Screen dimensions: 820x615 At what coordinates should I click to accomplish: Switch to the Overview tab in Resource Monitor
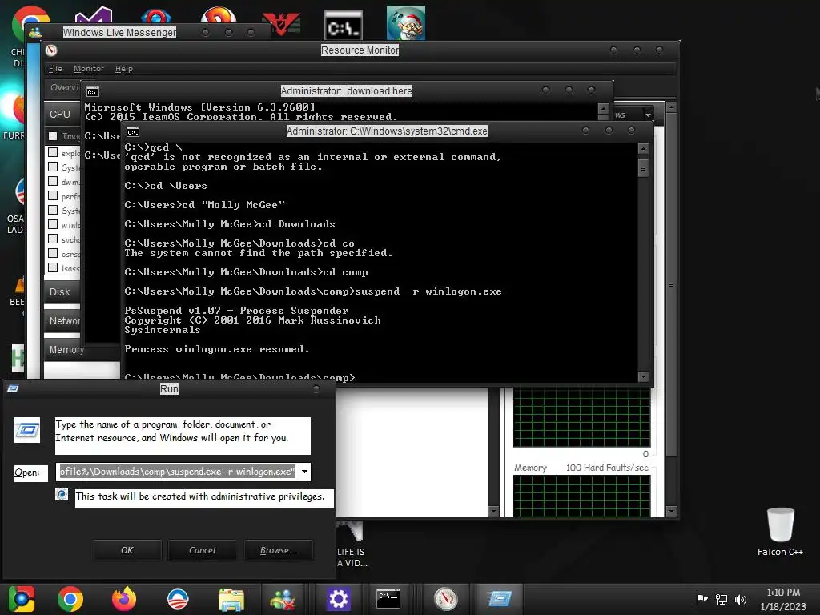tap(63, 87)
